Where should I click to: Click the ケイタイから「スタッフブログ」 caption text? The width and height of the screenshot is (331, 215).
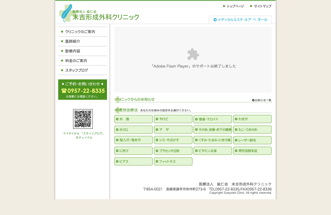click(84, 135)
